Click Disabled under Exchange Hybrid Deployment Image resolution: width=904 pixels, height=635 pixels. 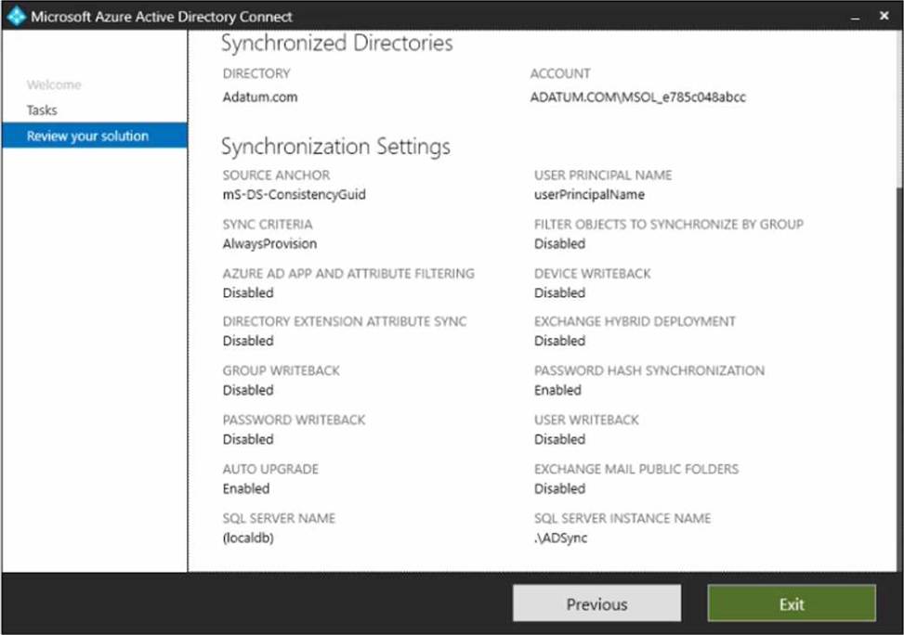click(559, 341)
